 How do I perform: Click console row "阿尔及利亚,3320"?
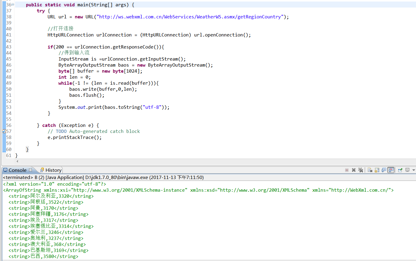(x=51, y=196)
